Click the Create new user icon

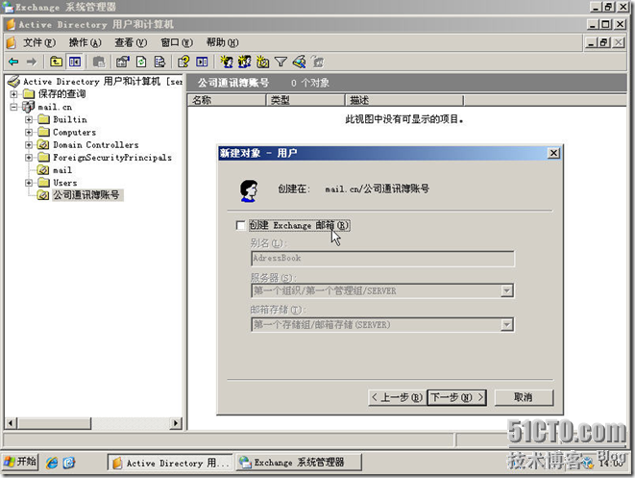[x=227, y=62]
